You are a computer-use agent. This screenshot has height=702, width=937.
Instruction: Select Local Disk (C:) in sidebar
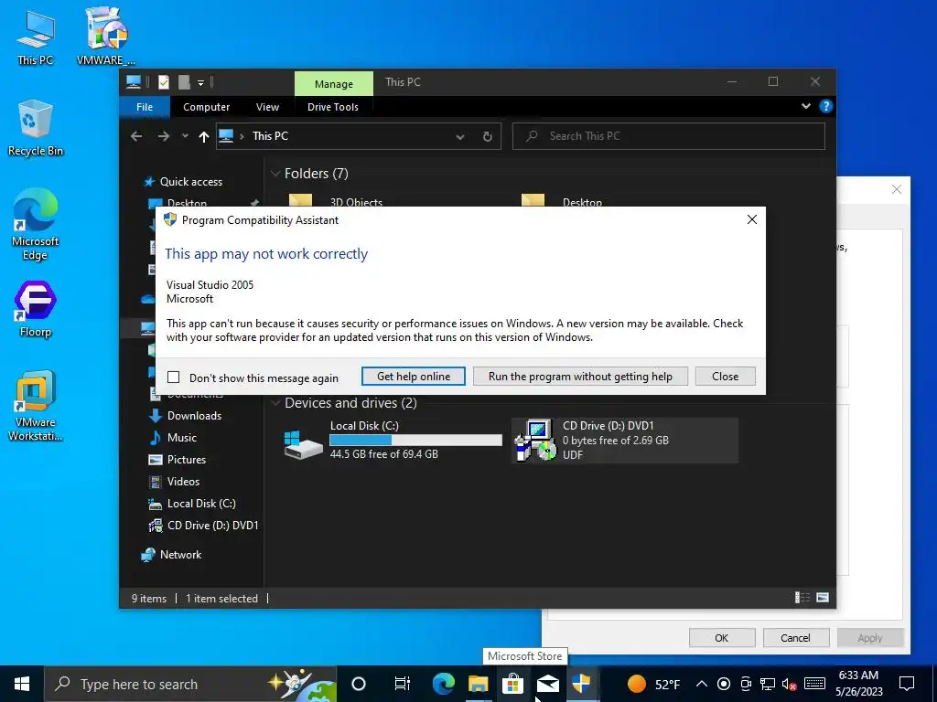tap(201, 504)
